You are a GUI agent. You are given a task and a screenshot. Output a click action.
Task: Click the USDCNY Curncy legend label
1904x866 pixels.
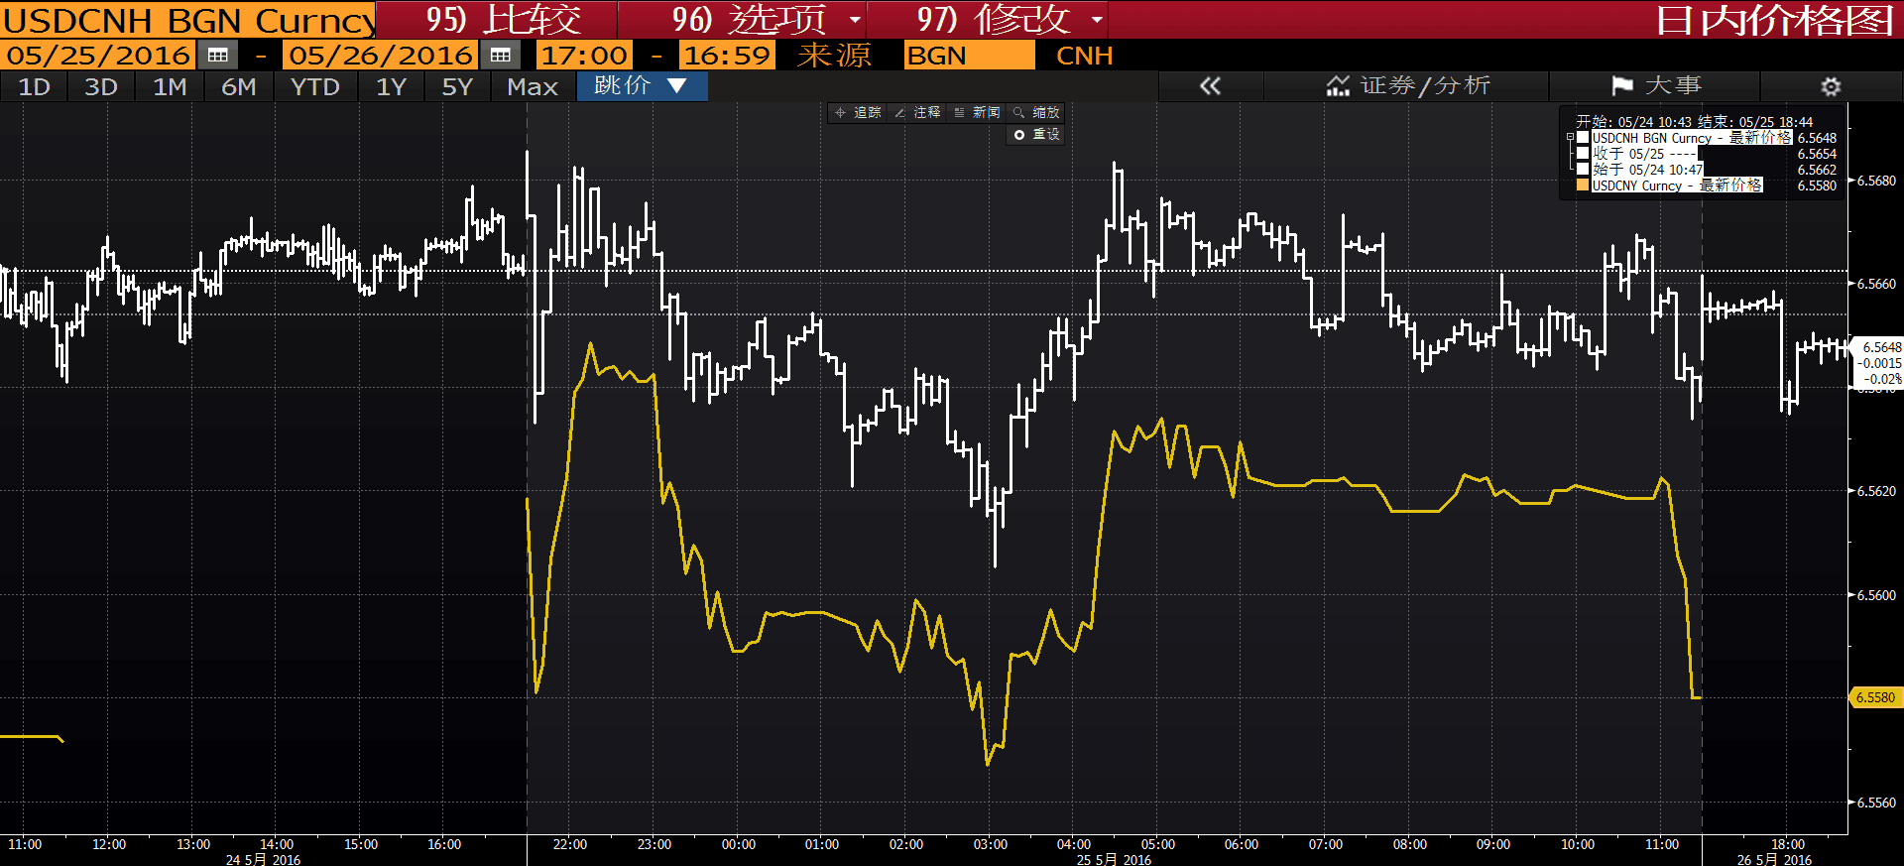(1677, 186)
